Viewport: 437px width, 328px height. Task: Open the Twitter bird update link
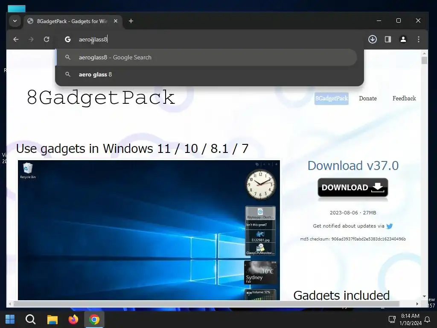pos(390,226)
